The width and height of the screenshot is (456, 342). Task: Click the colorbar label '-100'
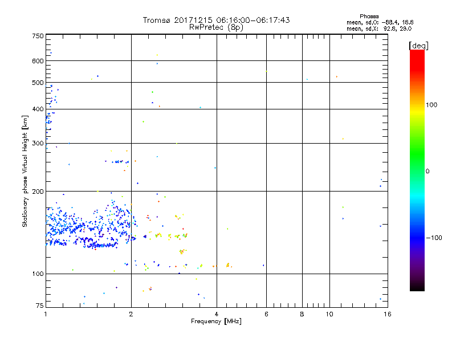click(434, 238)
